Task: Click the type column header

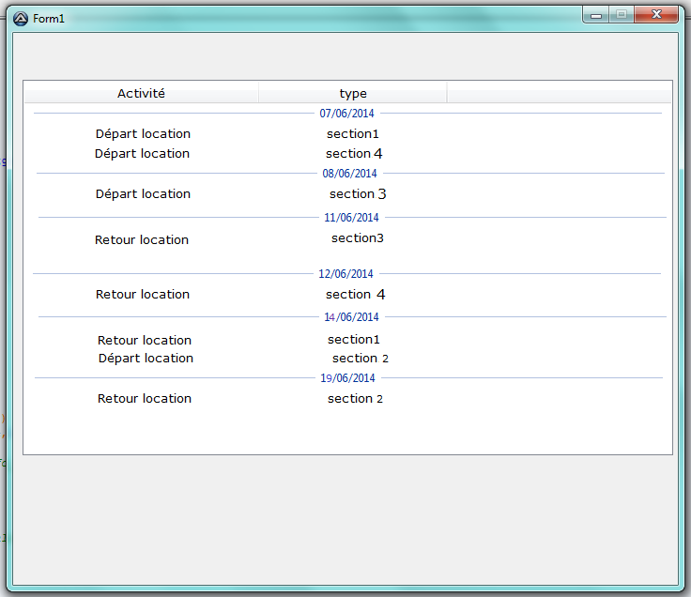Action: pyautogui.click(x=353, y=93)
